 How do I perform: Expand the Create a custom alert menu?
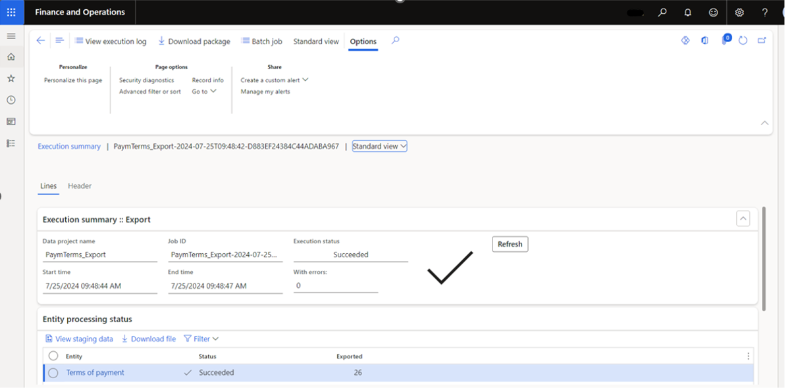275,80
